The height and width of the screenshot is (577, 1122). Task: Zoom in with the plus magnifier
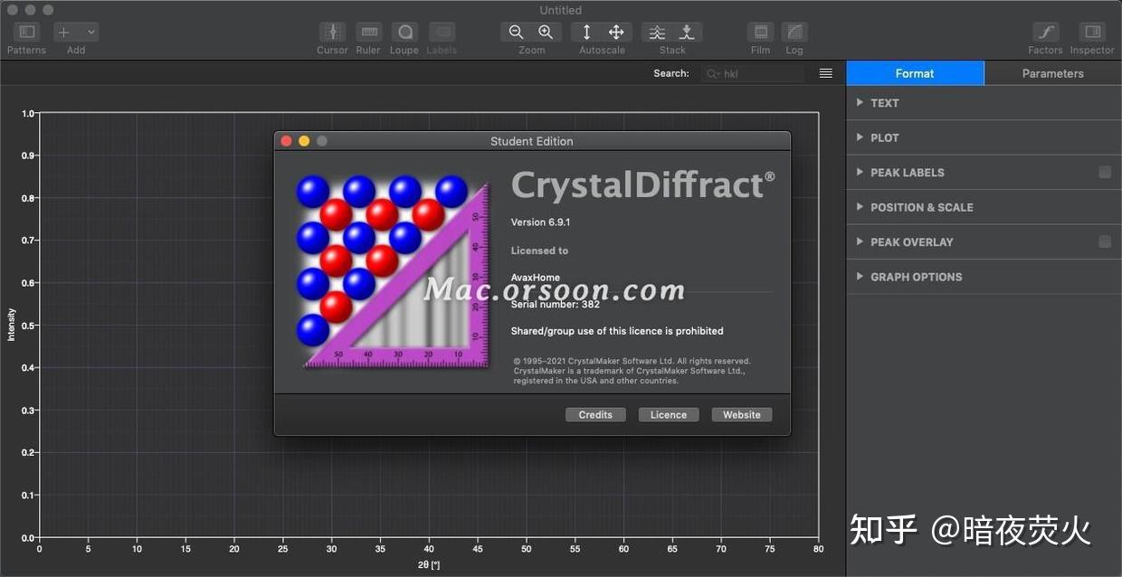[547, 32]
